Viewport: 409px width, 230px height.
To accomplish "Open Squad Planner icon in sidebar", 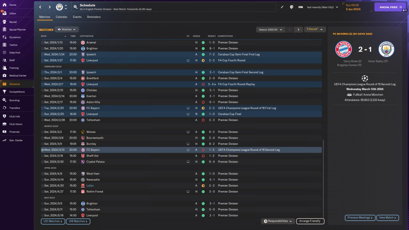I will 4,30.
